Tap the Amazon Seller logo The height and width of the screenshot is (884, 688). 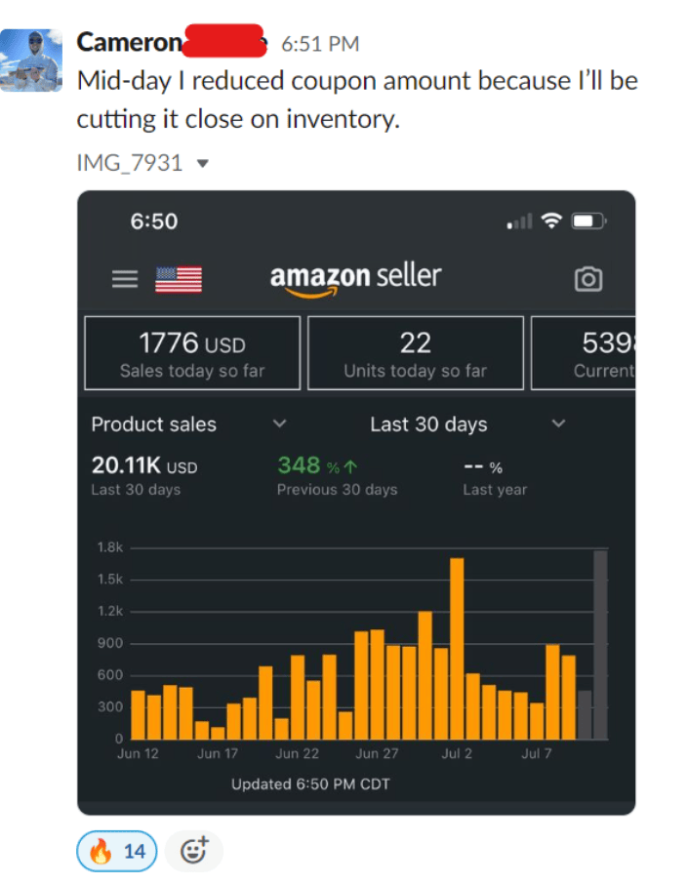[x=355, y=278]
